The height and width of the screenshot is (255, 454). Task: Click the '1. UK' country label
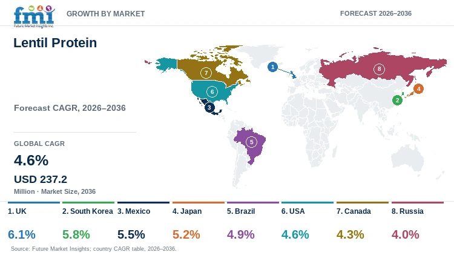point(17,211)
